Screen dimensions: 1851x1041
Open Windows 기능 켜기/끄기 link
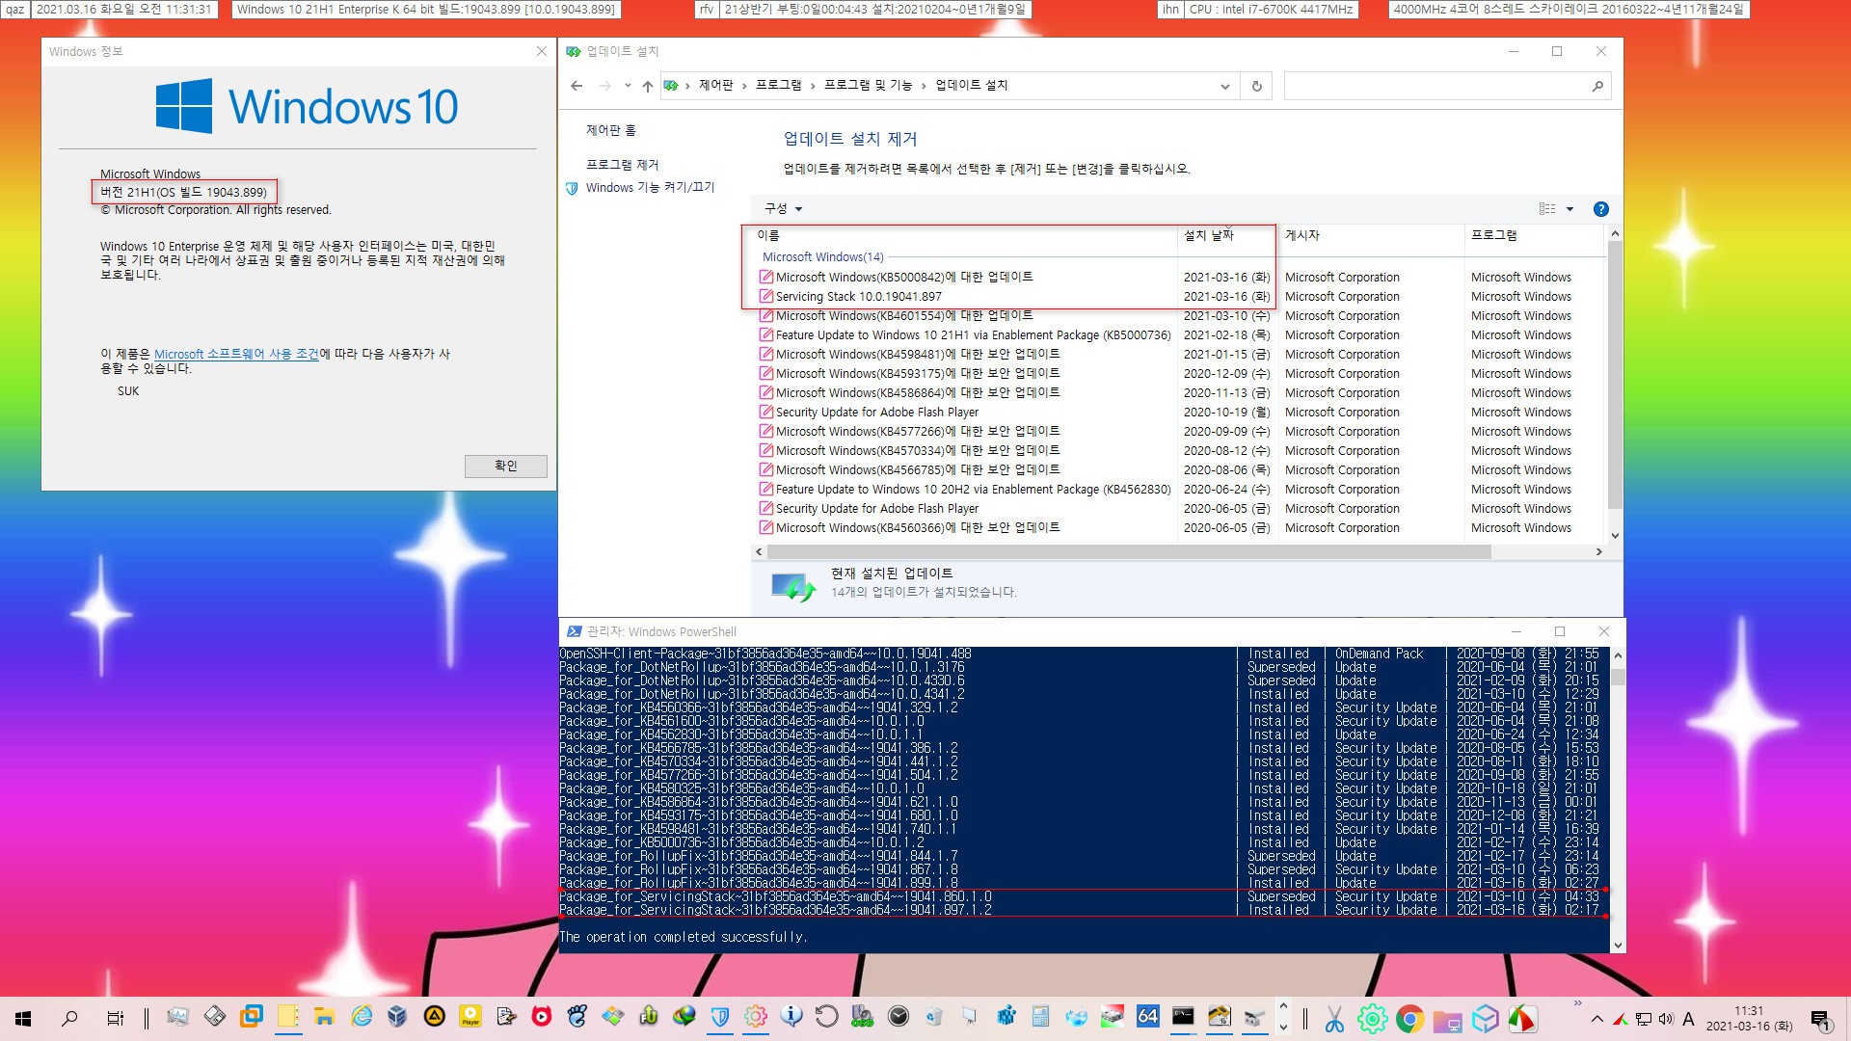click(x=650, y=187)
